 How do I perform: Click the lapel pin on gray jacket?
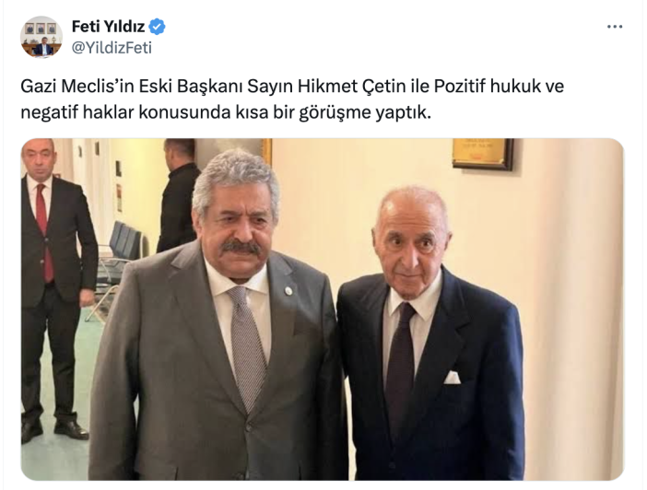(288, 291)
